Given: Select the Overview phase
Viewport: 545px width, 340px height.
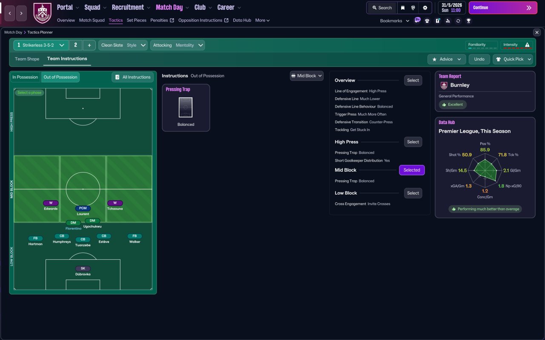Looking at the screenshot, I should [x=413, y=80].
